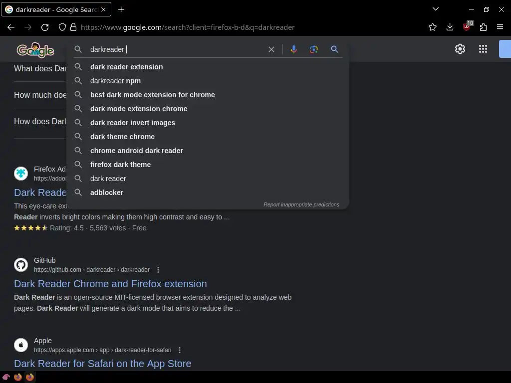The width and height of the screenshot is (511, 383).
Task: Open the middle Firefox taskbar icon
Action: tap(18, 377)
